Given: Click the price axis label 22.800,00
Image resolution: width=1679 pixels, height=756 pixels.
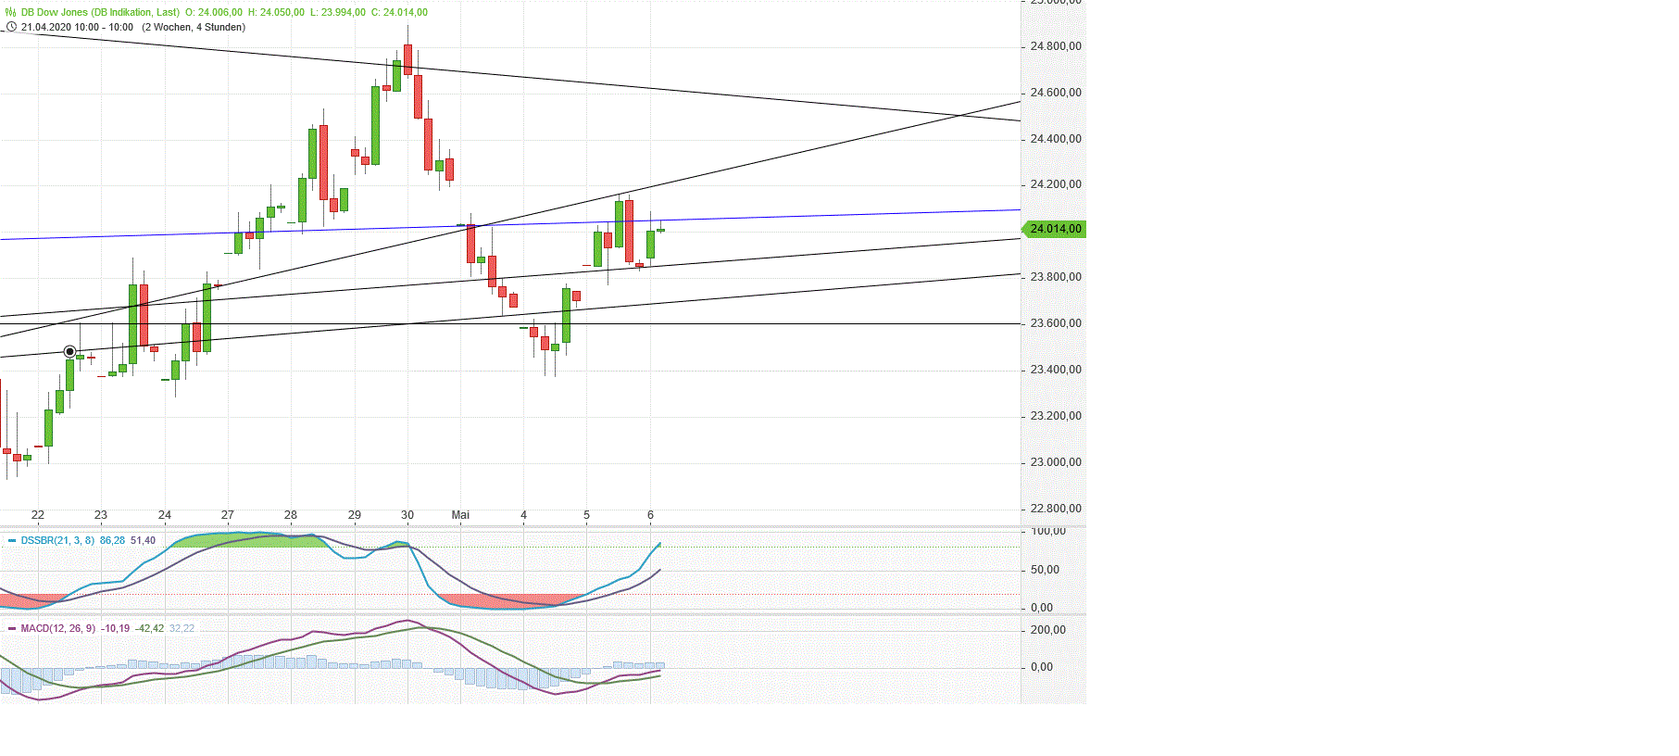Looking at the screenshot, I should (1056, 509).
